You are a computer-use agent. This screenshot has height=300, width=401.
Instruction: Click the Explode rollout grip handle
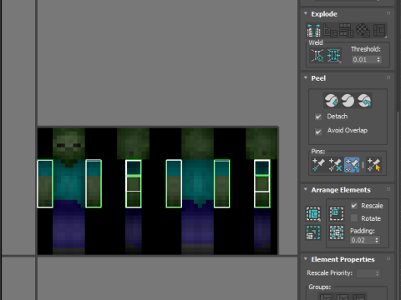point(388,13)
